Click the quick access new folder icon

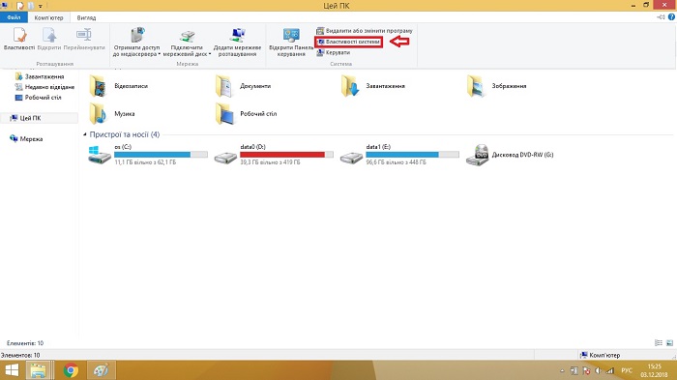pyautogui.click(x=31, y=6)
